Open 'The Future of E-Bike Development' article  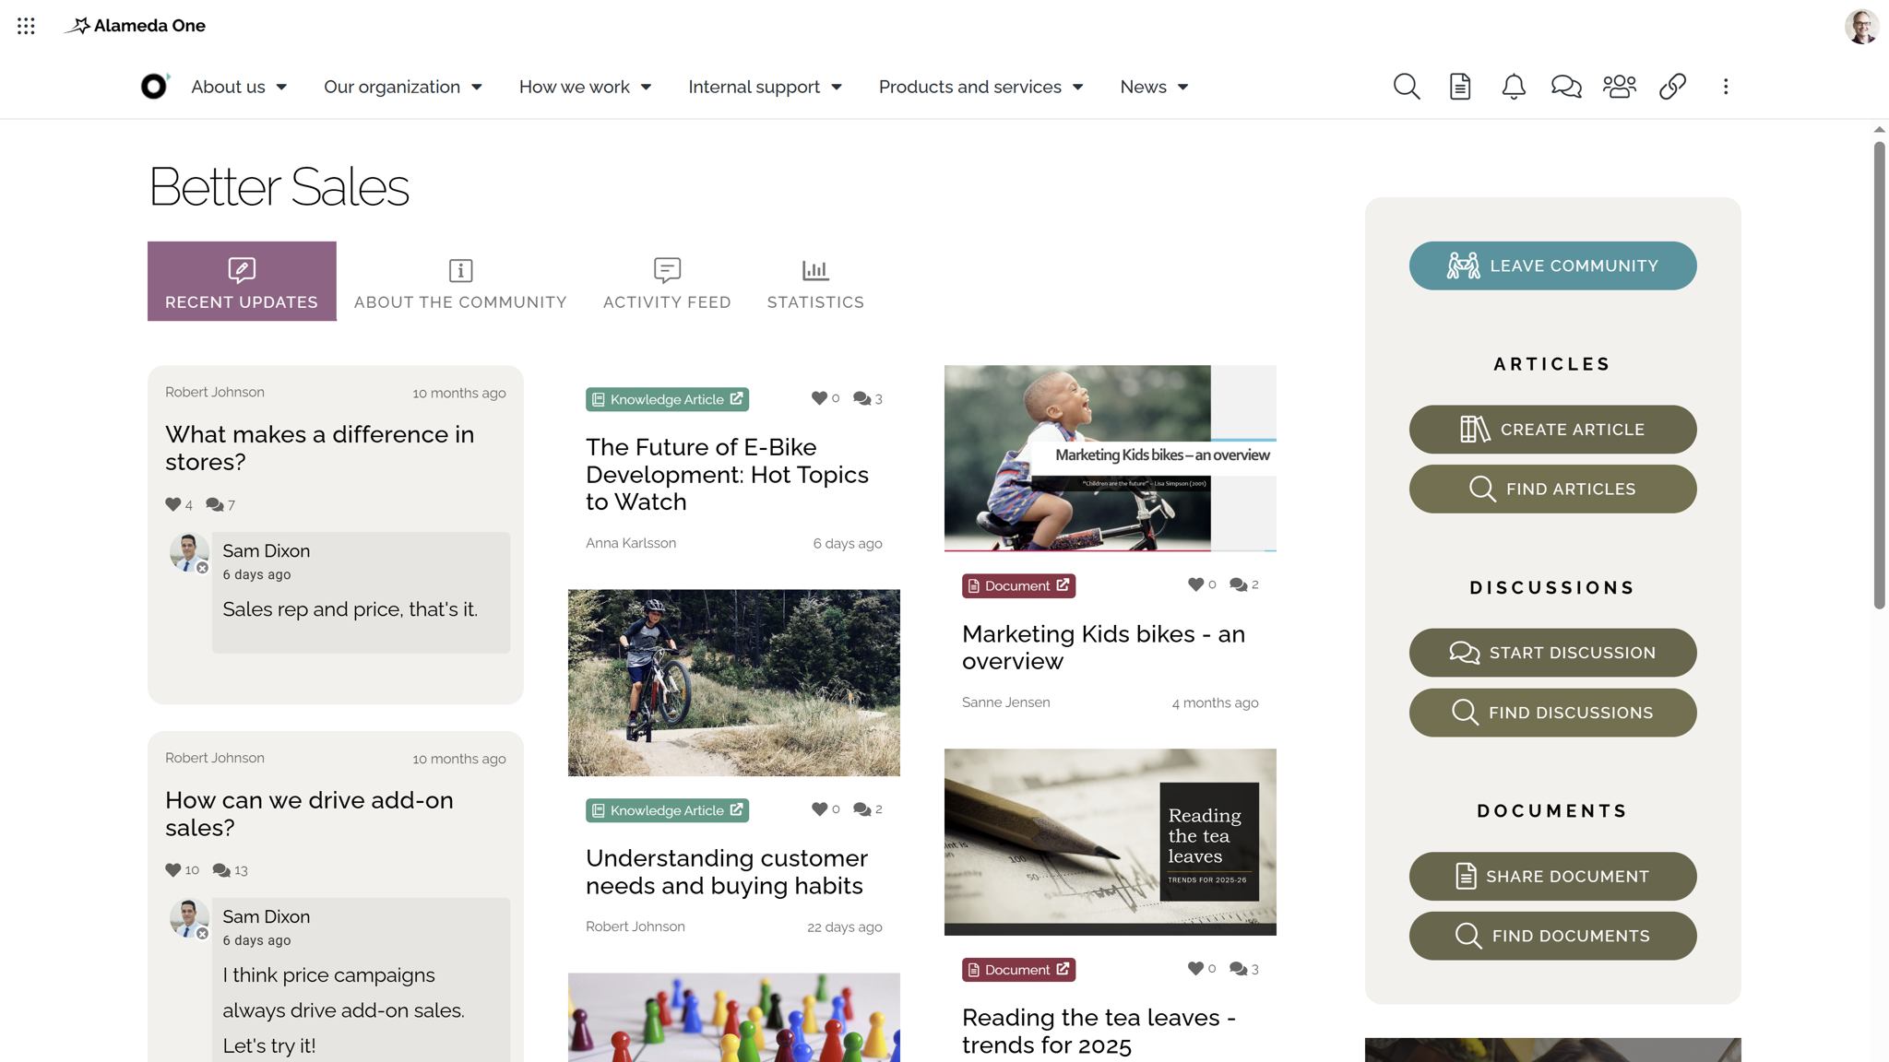(x=727, y=474)
